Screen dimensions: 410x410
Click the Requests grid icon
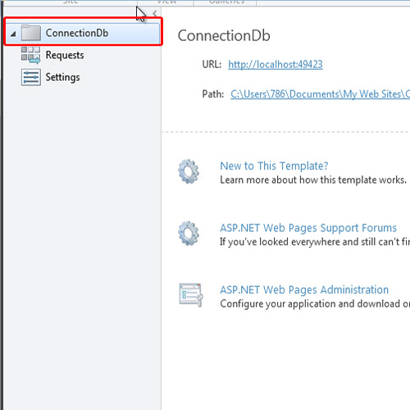30,55
